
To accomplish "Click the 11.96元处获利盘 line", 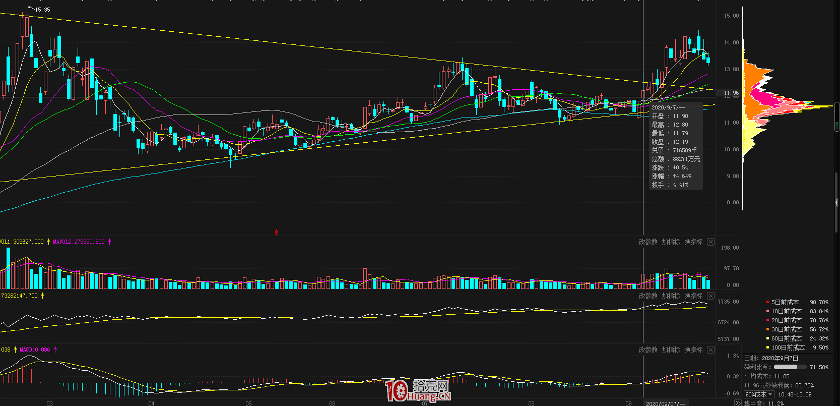I will click(x=779, y=385).
